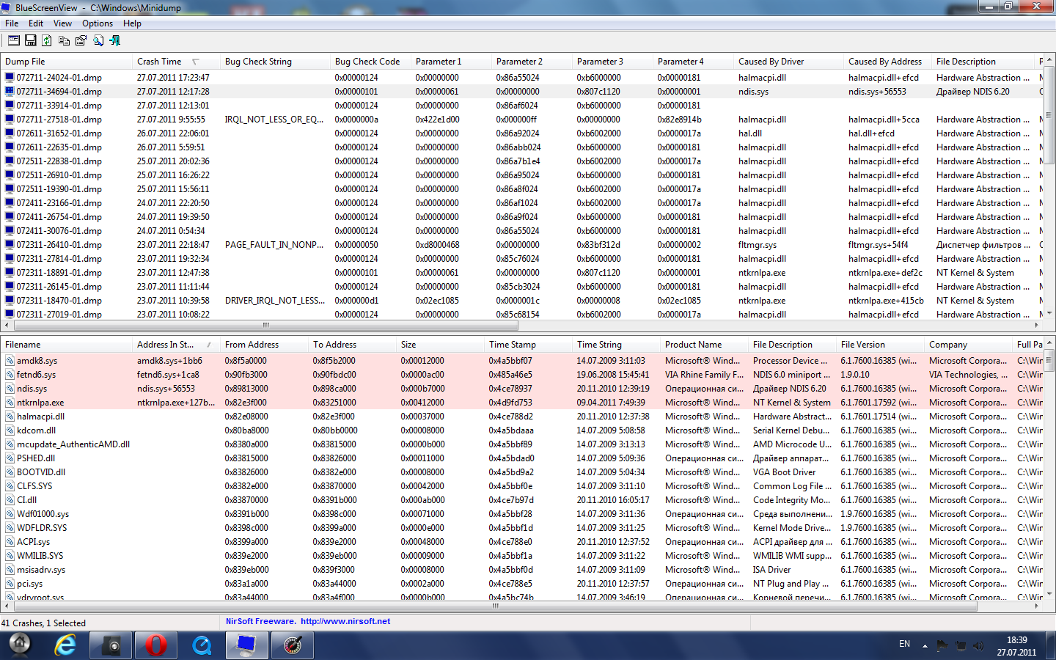
Task: Open Properties from the toolbar icon
Action: click(81, 41)
